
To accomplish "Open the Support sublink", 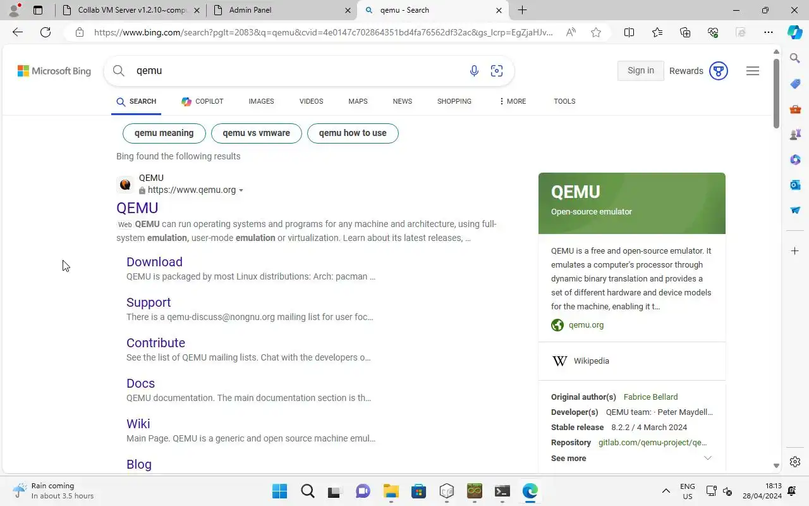I will [149, 302].
